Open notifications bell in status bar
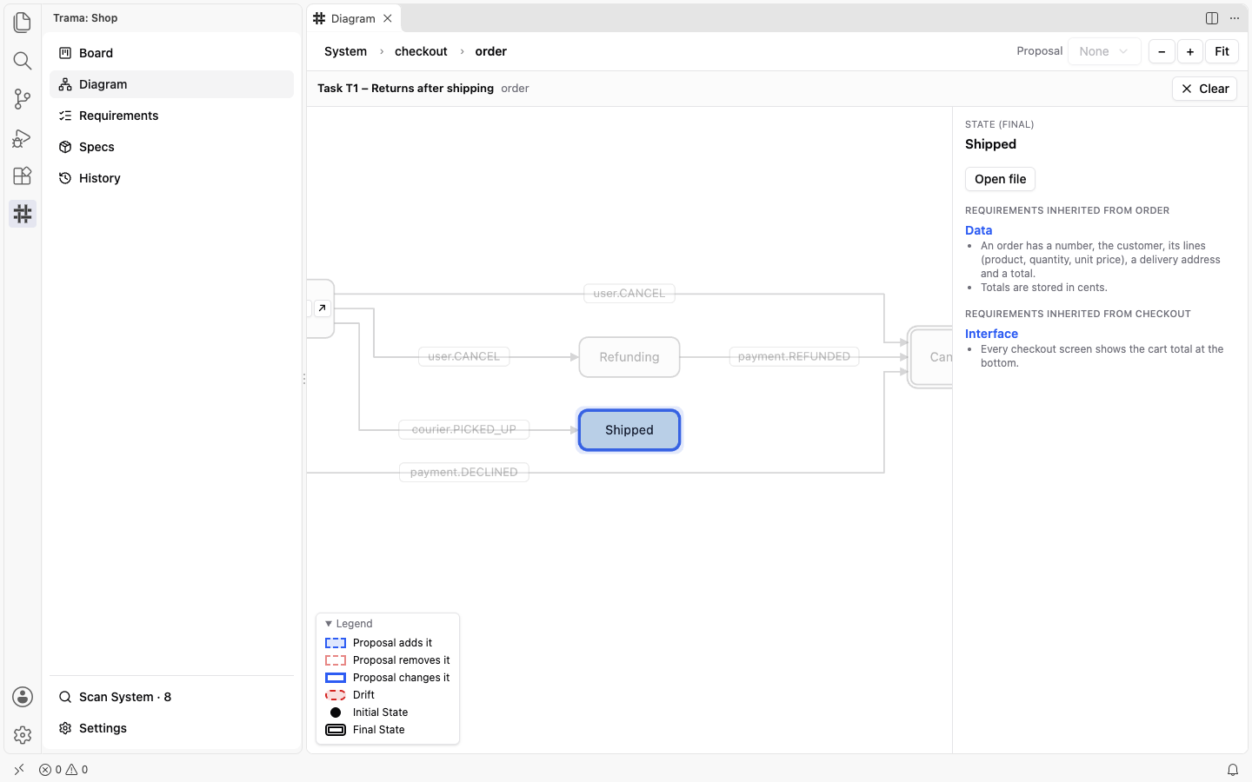This screenshot has height=782, width=1252. [x=1233, y=770]
